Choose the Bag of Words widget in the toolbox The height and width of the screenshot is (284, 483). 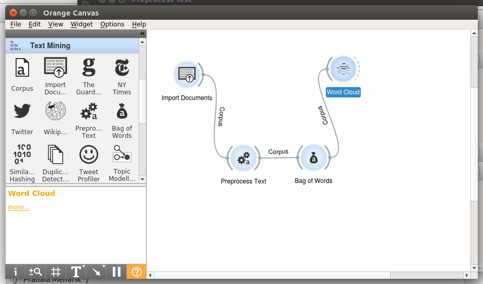(122, 111)
